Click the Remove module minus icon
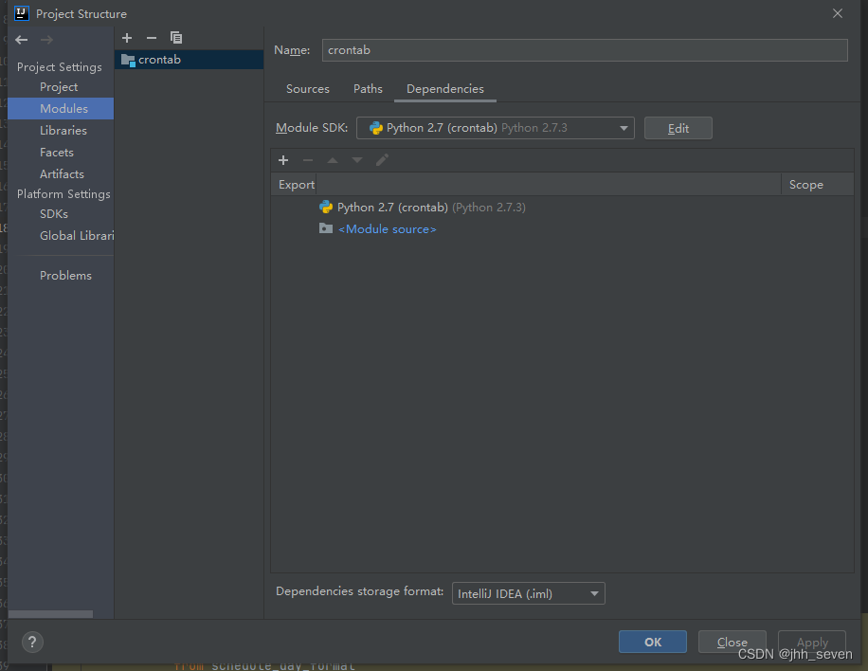Image resolution: width=868 pixels, height=671 pixels. [x=152, y=38]
